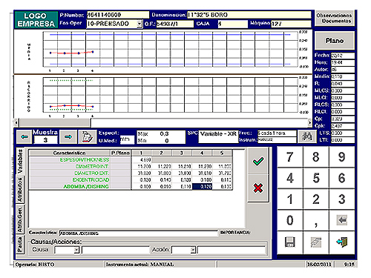371x278 pixels.
Task: Click the Característica column header
Action: pyautogui.click(x=69, y=153)
